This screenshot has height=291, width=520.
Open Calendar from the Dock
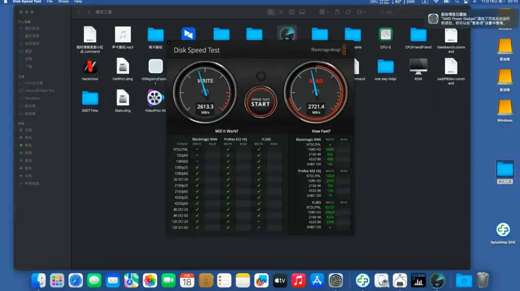[187, 281]
